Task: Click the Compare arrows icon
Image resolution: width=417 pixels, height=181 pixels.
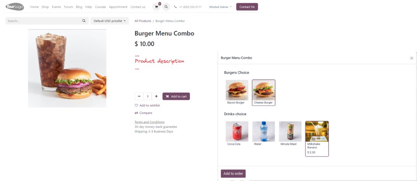Action: point(136,113)
